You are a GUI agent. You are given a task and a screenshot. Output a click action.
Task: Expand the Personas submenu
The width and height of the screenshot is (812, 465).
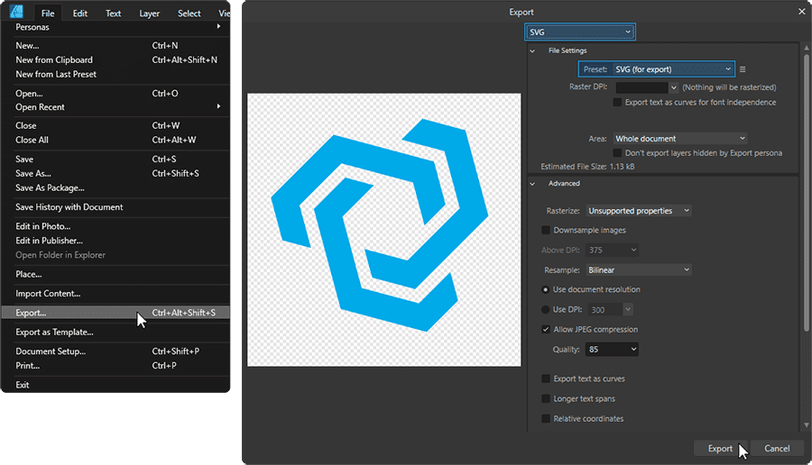(x=115, y=27)
